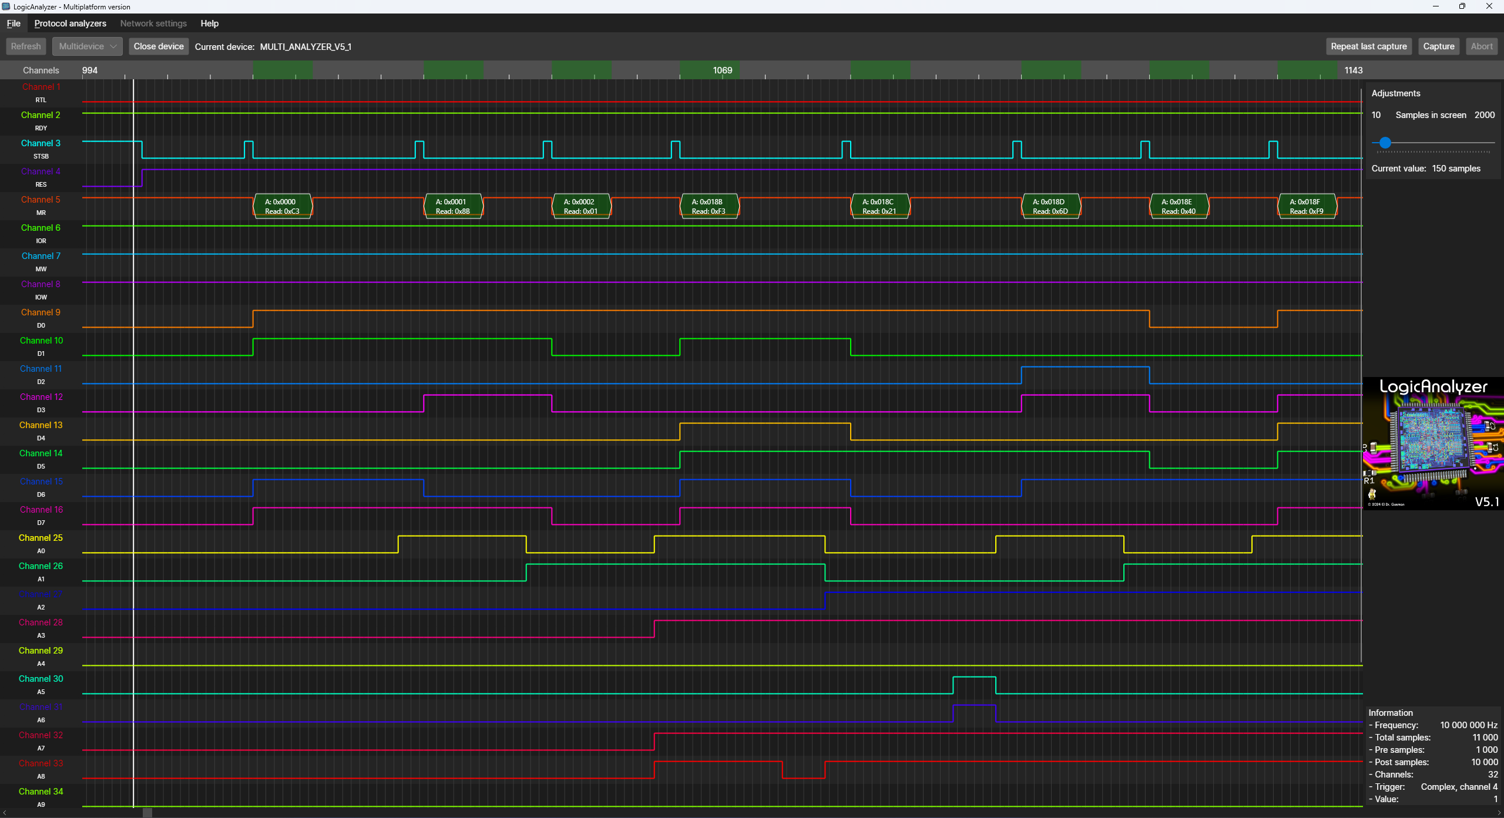This screenshot has height=818, width=1504.
Task: Expand the Multidevice dropdown
Action: tap(88, 46)
